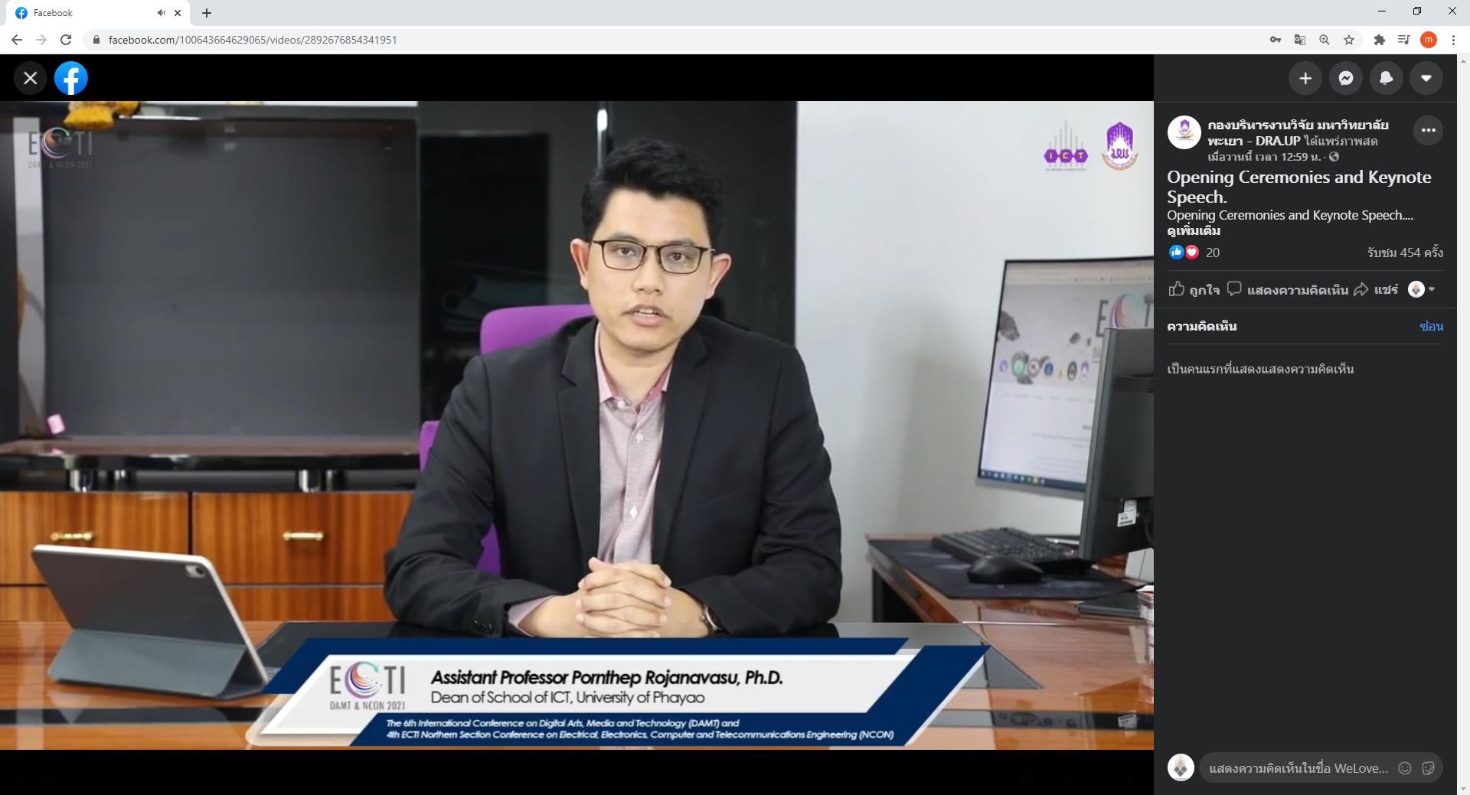Image resolution: width=1470 pixels, height=795 pixels.
Task: Like the video with ถูกใจ
Action: [1194, 289]
